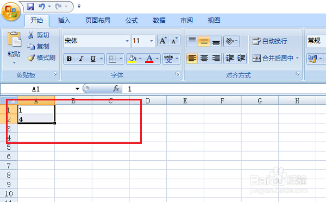Image resolution: width=326 pixels, height=202 pixels.
Task: Click the select-all corner of the sheet
Action: [9, 100]
